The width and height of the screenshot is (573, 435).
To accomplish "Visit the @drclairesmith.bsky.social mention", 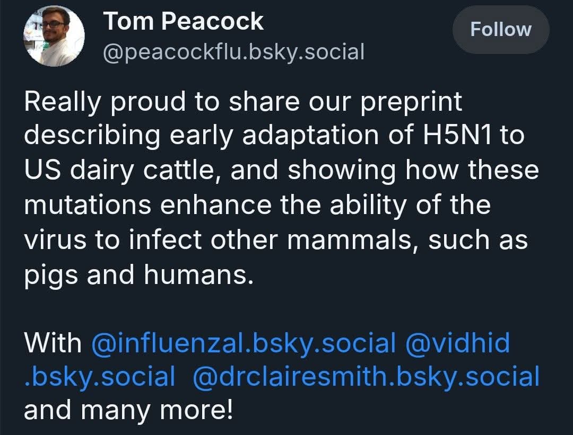I will (x=366, y=377).
